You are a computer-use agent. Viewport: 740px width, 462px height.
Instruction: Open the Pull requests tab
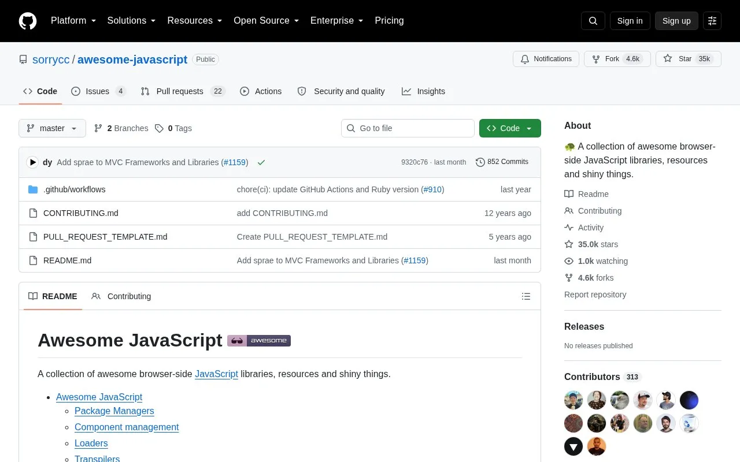pyautogui.click(x=183, y=91)
